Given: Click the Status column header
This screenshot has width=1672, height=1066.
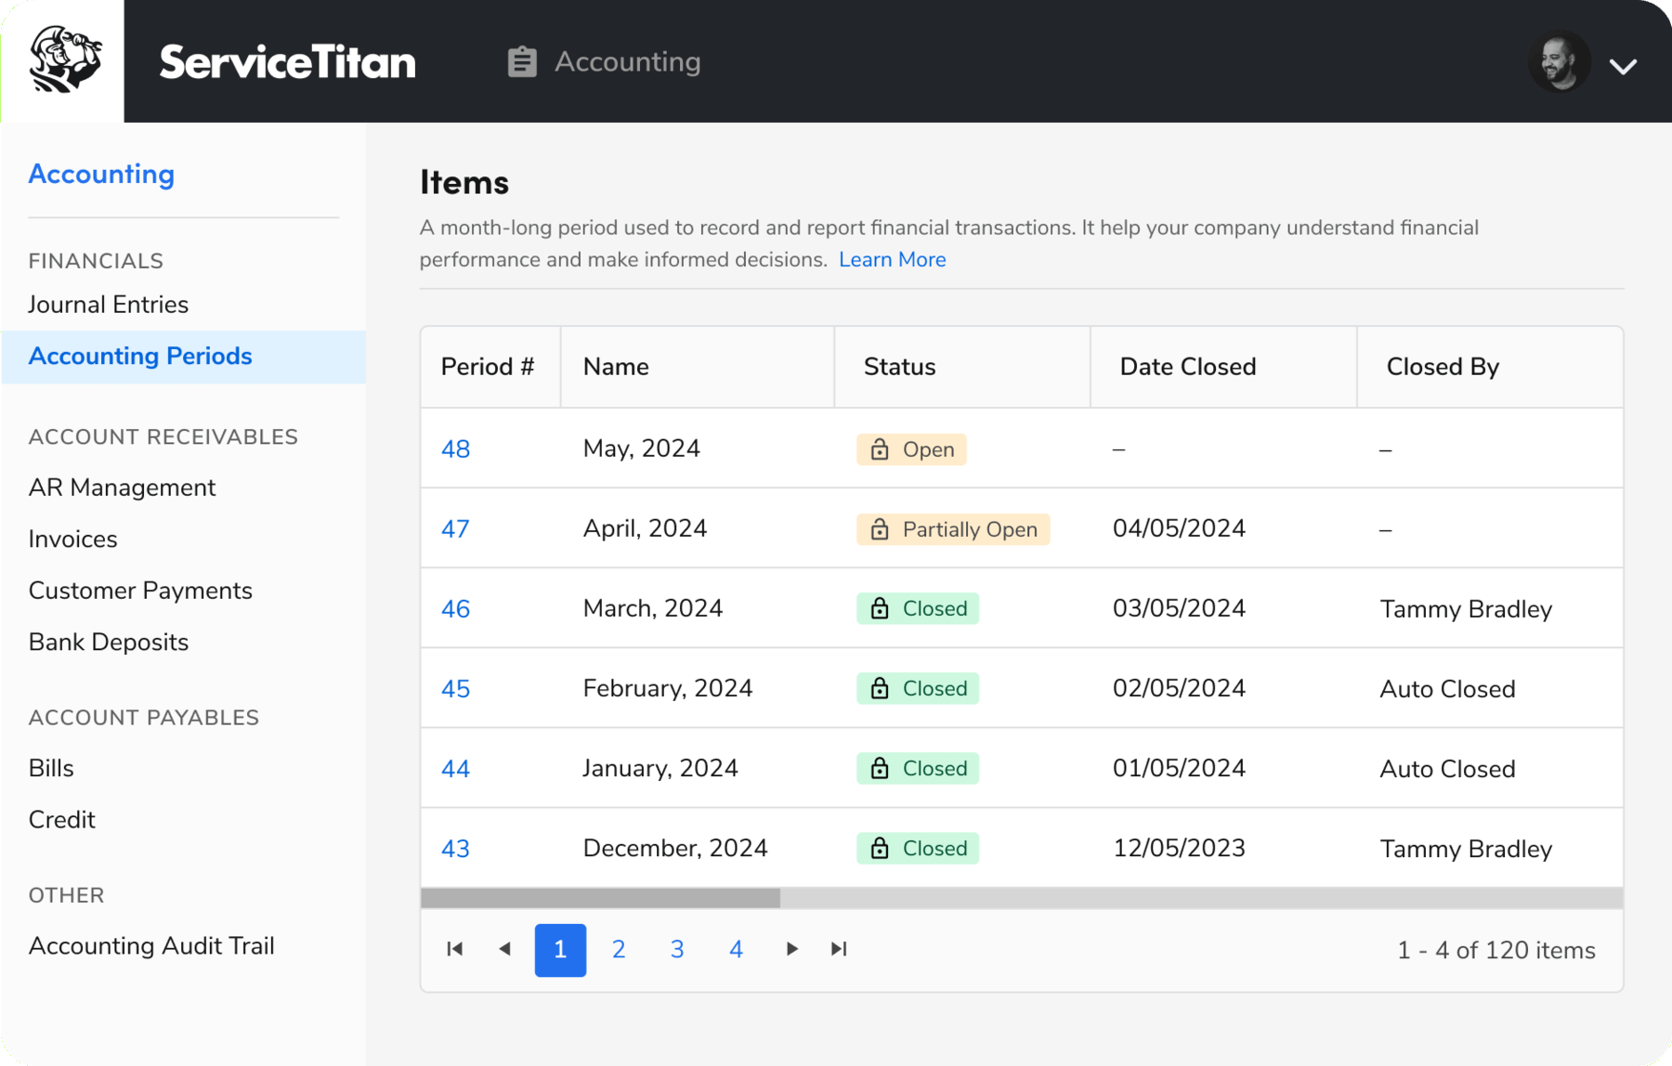Looking at the screenshot, I should coord(899,367).
